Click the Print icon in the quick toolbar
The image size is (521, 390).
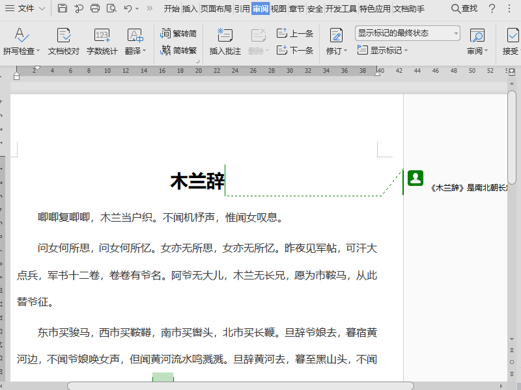(96, 8)
